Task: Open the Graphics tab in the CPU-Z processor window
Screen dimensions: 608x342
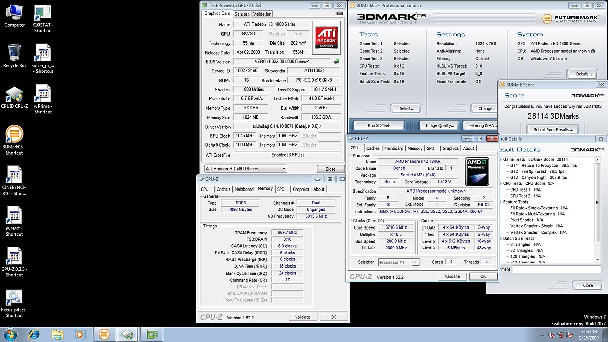Action: pyautogui.click(x=450, y=148)
